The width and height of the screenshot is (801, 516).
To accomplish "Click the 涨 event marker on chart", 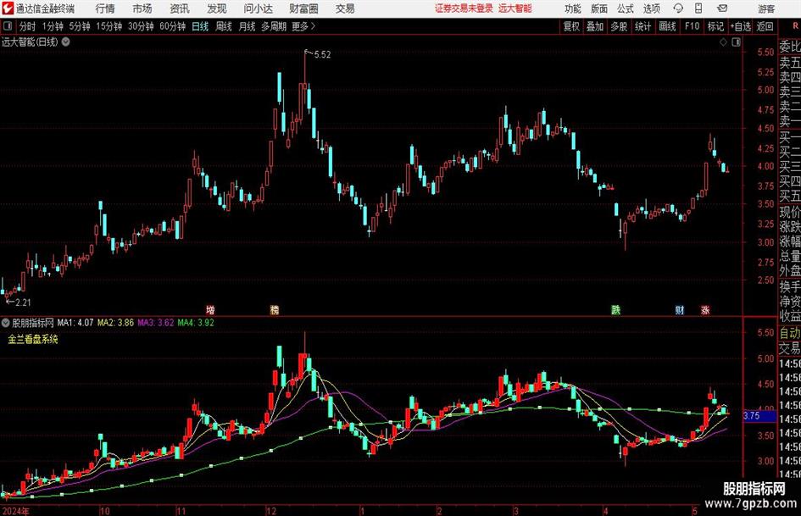I will 705,309.
